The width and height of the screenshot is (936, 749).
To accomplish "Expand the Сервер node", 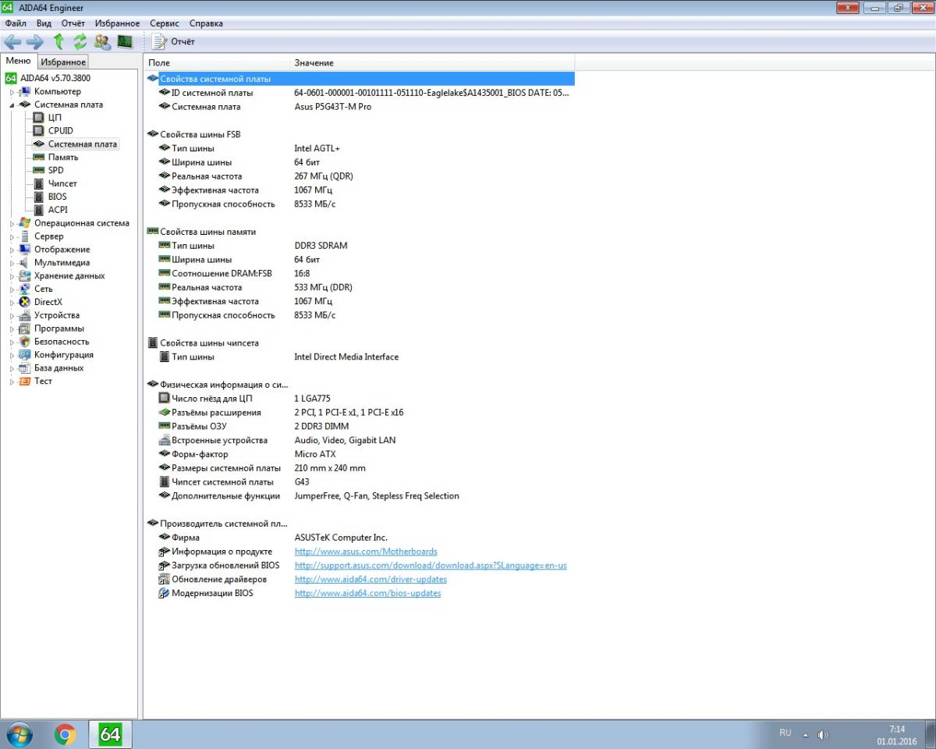I will click(12, 237).
